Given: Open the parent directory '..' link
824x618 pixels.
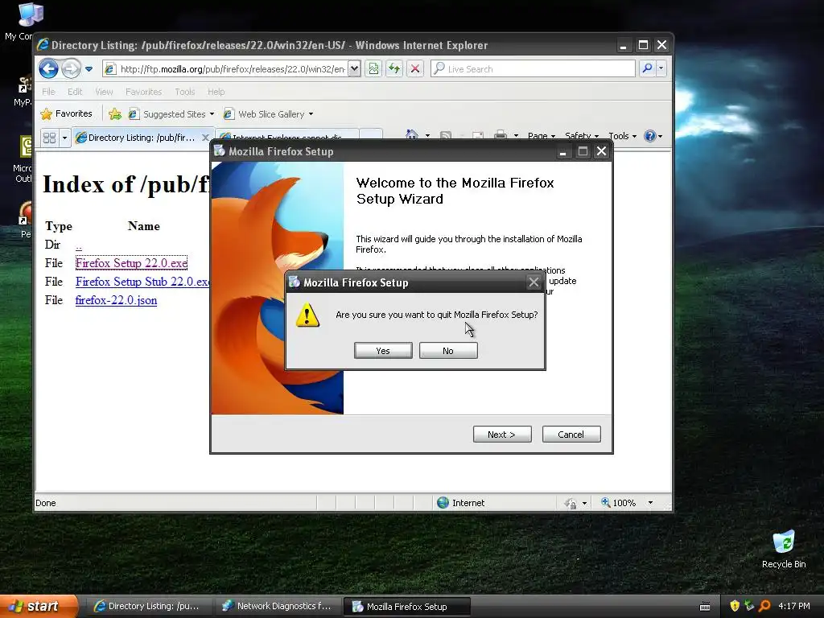Looking at the screenshot, I should (x=79, y=245).
